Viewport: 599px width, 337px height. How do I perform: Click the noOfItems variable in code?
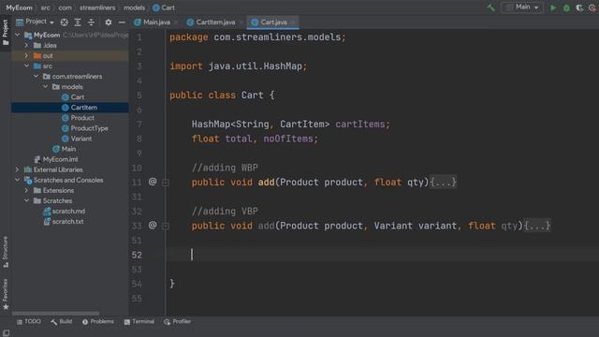tap(288, 139)
